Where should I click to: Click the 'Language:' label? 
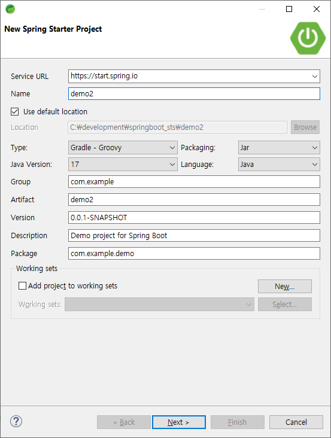coord(197,164)
